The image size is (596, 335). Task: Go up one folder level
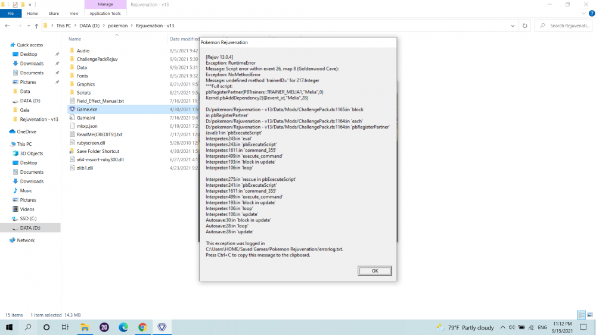[x=36, y=26]
